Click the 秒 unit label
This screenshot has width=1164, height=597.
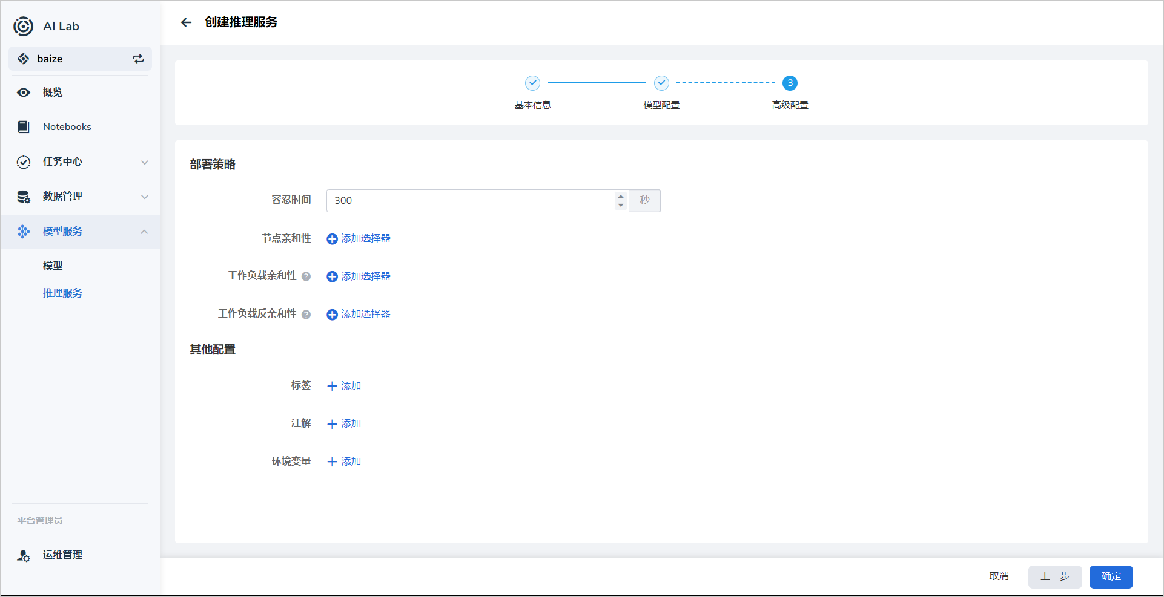[644, 201]
